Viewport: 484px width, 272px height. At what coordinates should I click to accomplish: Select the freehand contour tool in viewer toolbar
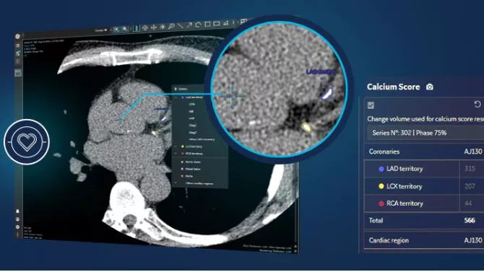pyautogui.click(x=198, y=25)
